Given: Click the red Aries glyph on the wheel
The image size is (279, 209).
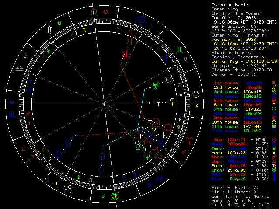Looking at the screenshot, I should coord(189,140).
